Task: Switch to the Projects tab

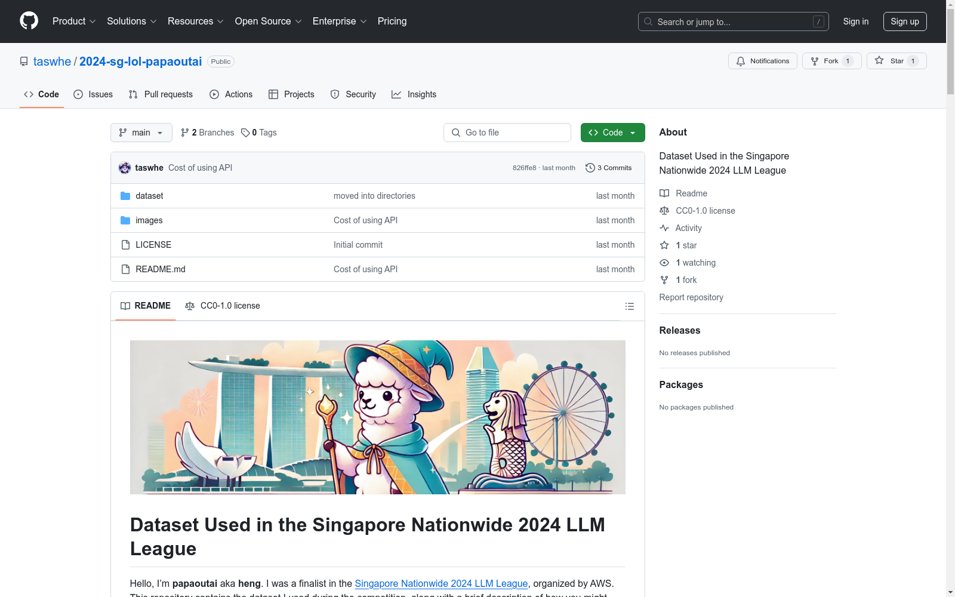Action: (291, 94)
